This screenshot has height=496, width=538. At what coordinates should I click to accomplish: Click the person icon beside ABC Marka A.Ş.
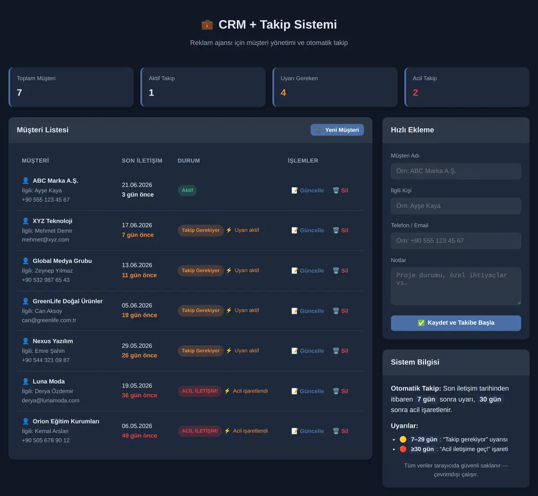pyautogui.click(x=26, y=181)
